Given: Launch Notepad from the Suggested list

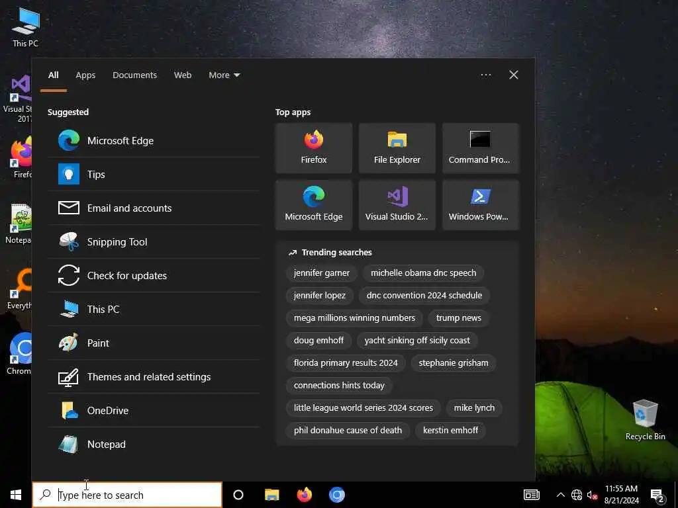Looking at the screenshot, I should click(x=154, y=444).
